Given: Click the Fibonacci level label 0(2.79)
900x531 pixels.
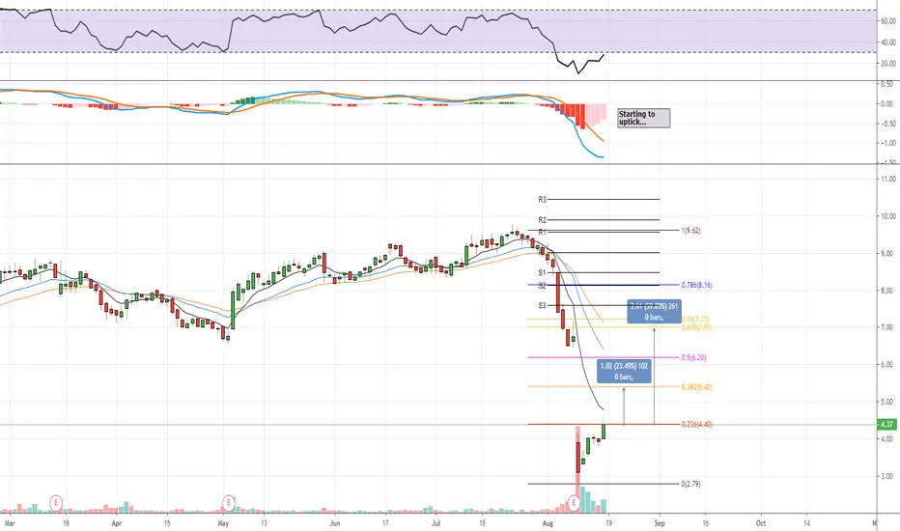Looking at the screenshot, I should tap(690, 484).
